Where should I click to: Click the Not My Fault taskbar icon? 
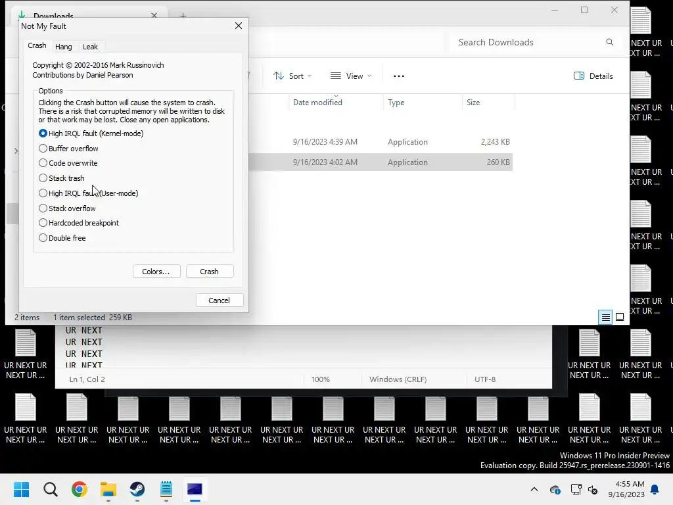(x=195, y=489)
